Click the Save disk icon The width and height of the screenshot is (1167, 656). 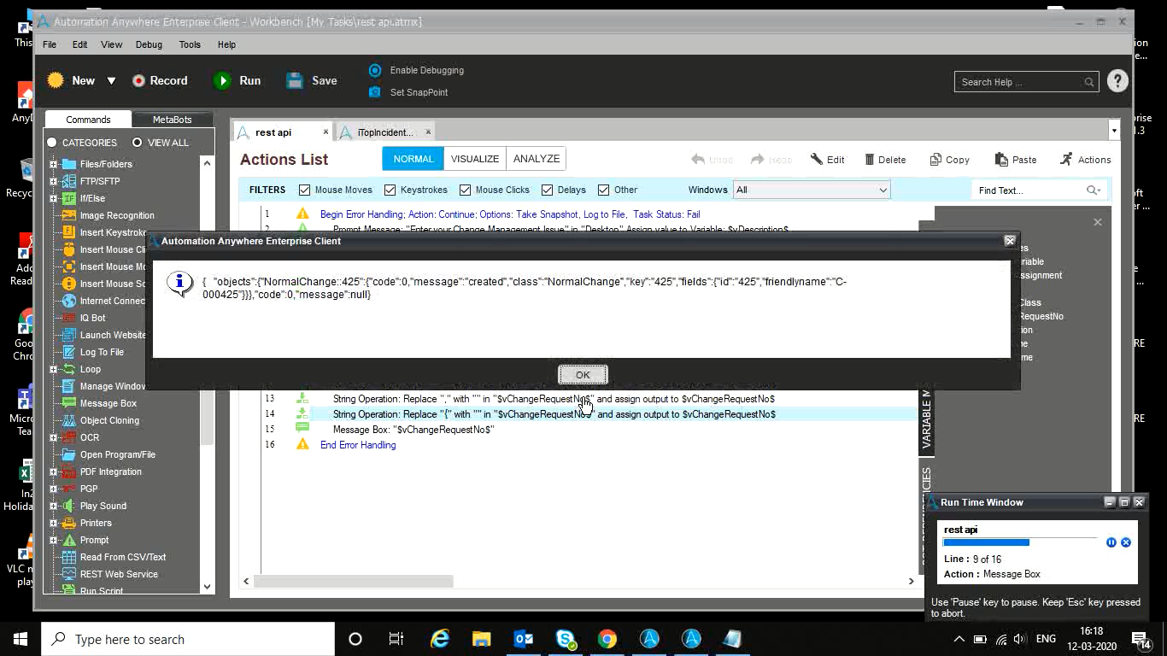click(295, 80)
